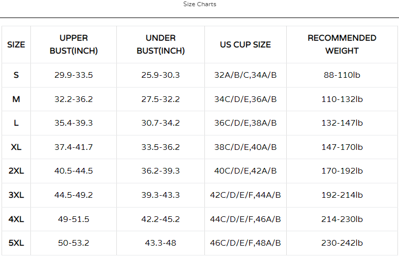
Task: Click the XL size row label
Action: pos(16,147)
